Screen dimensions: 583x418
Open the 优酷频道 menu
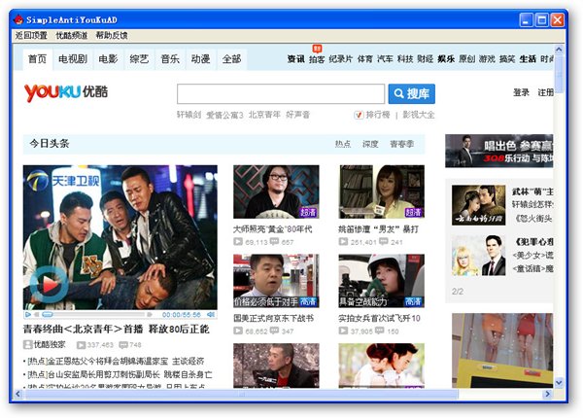71,35
